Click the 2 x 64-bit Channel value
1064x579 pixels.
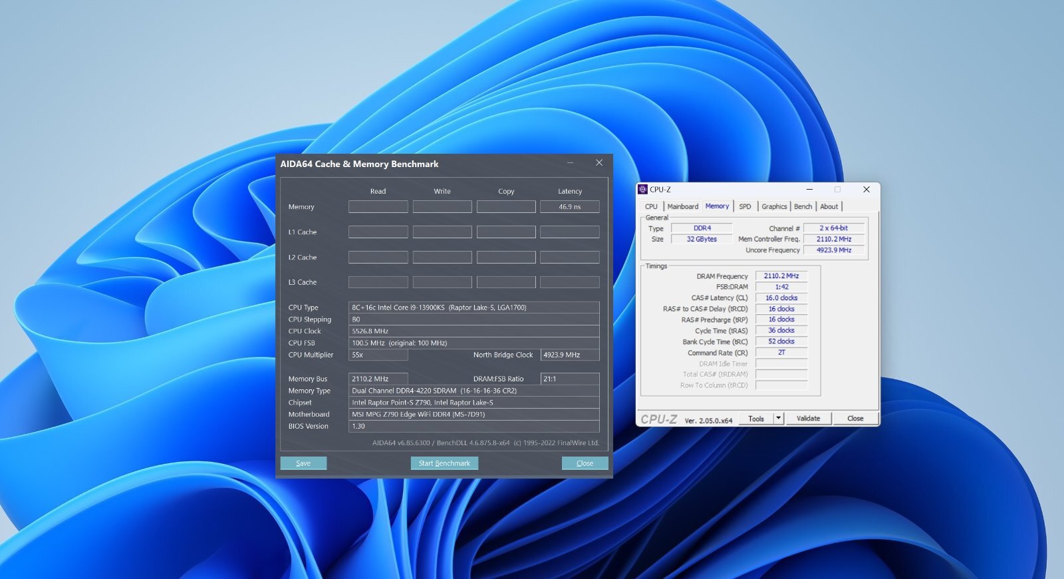tap(834, 228)
